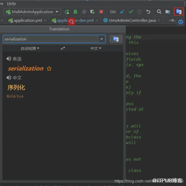186x186 pixels.
Task: Click the Git rollback undo icon
Action: click(148, 12)
